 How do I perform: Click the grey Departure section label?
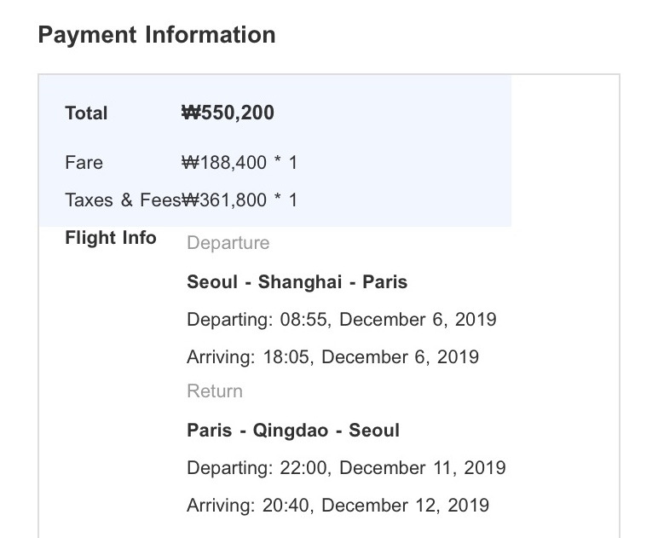[228, 243]
